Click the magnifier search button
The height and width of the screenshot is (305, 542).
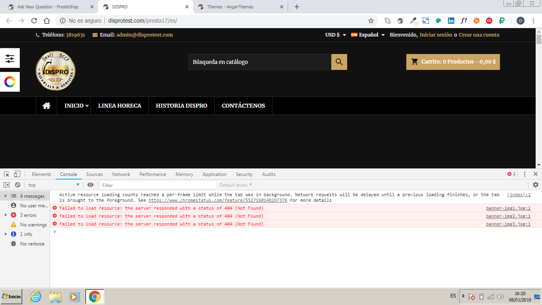pyautogui.click(x=339, y=62)
